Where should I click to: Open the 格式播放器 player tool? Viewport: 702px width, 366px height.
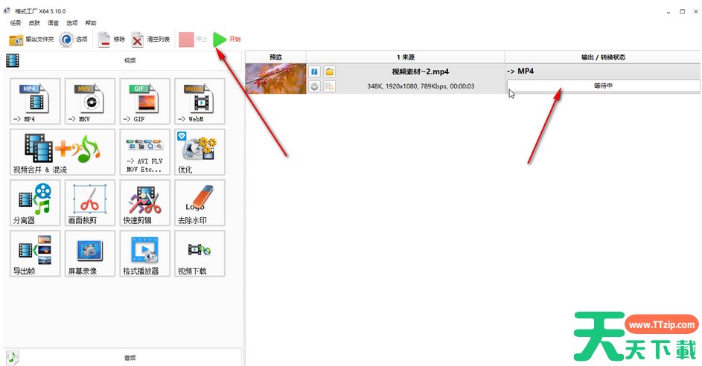[x=144, y=254]
